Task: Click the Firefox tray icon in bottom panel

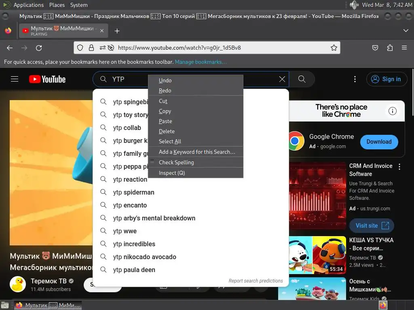Action: (383, 305)
